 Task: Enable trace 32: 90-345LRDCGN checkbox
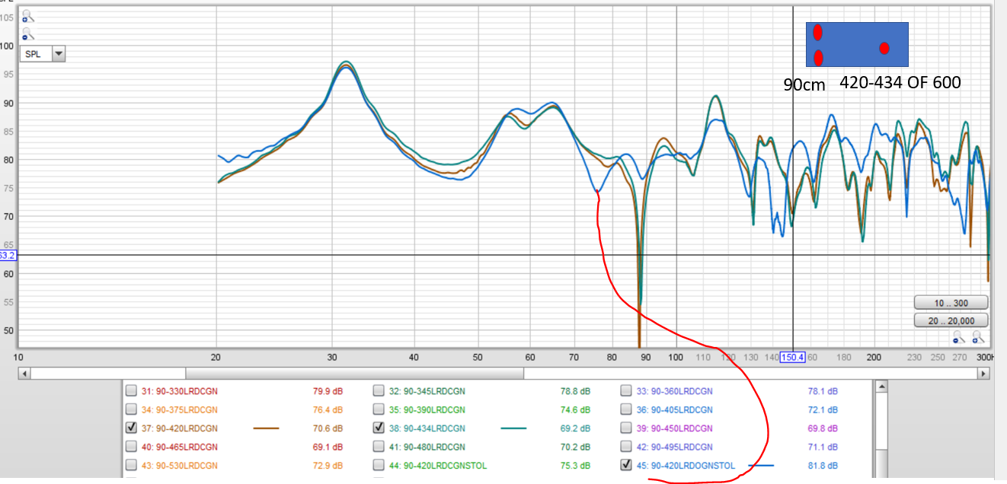(379, 391)
